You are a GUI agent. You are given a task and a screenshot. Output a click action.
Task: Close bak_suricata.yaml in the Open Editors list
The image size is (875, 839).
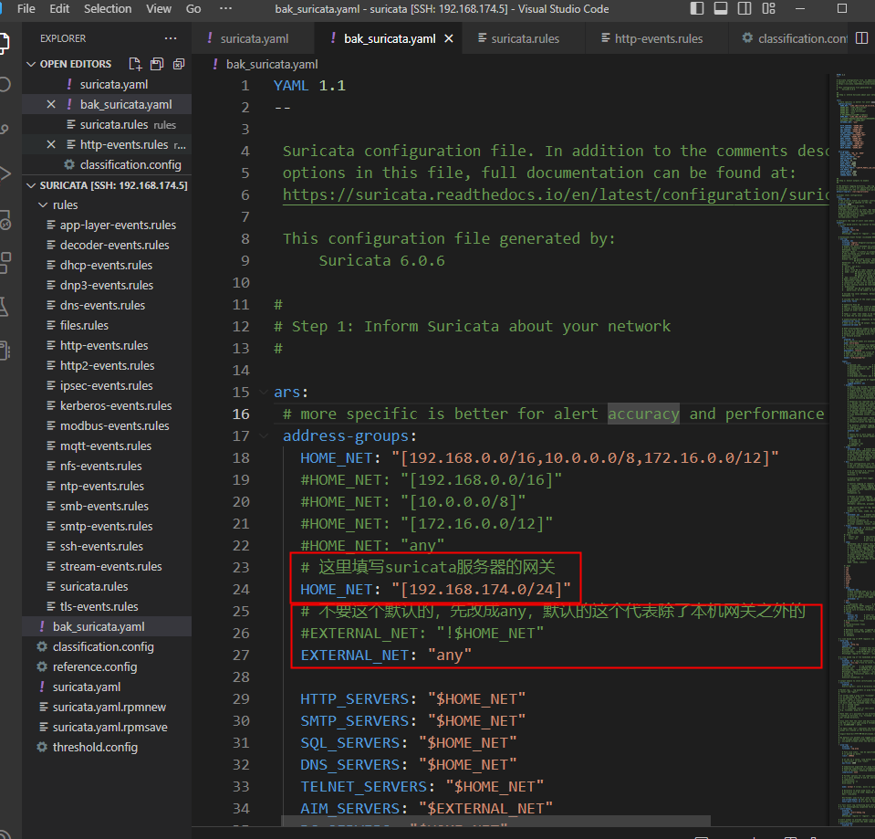[51, 104]
